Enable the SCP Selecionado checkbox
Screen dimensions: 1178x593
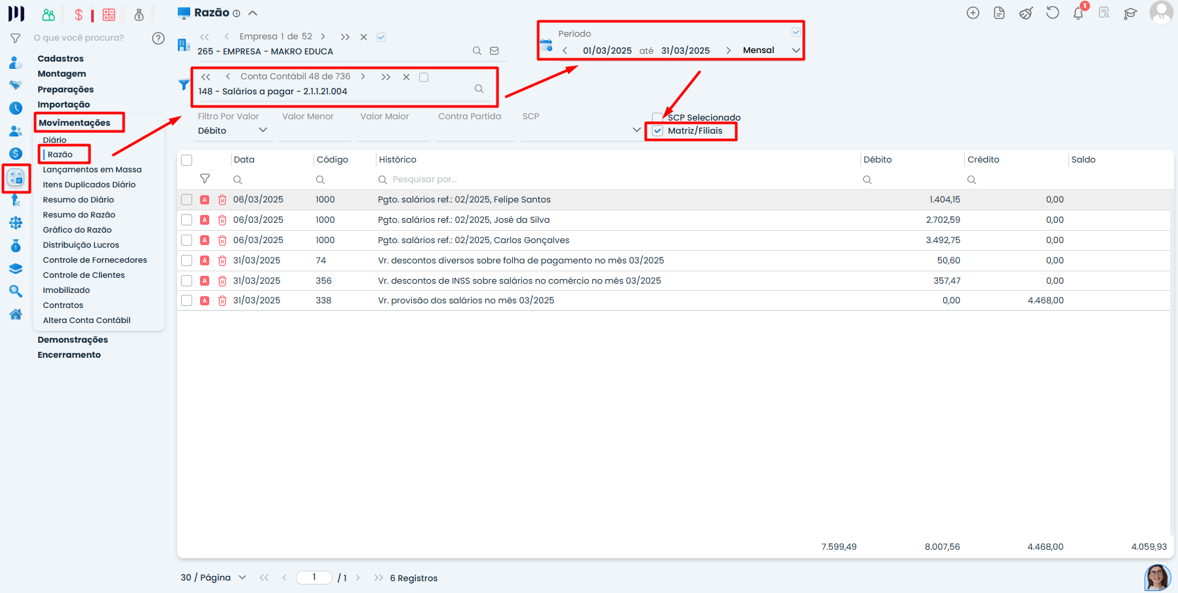657,117
